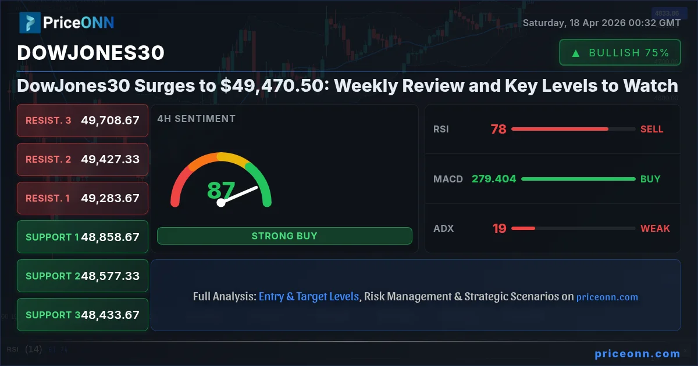The height and width of the screenshot is (366, 698).
Task: Click the STRONG BUY bar
Action: pyautogui.click(x=284, y=236)
